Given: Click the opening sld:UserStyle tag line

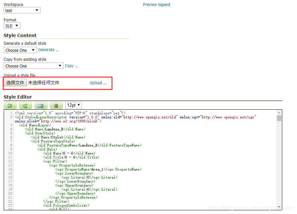Looking at the screenshot, I should tap(40, 133).
